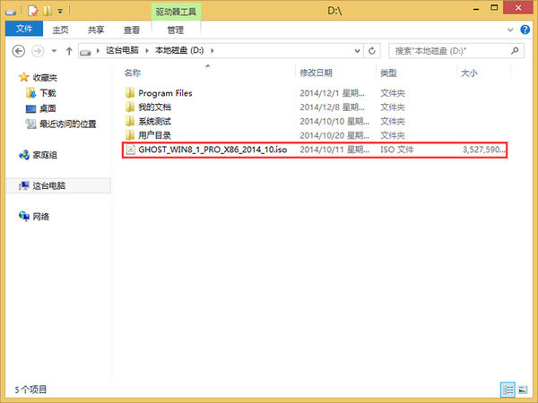Screen dimensions: 538x403
Task: Sort by the 修改日期 column header
Action: click(x=316, y=73)
